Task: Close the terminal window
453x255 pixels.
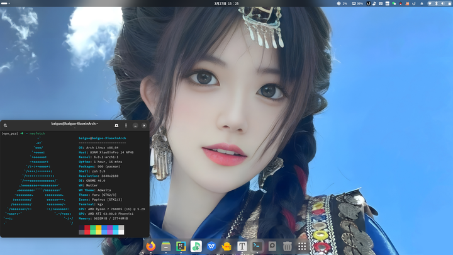Action: [x=144, y=125]
